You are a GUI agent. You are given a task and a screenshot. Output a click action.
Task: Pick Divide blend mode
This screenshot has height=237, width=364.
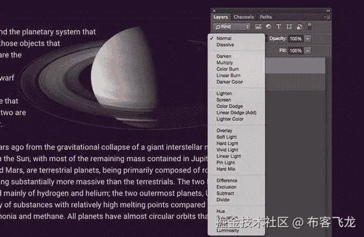237,200
